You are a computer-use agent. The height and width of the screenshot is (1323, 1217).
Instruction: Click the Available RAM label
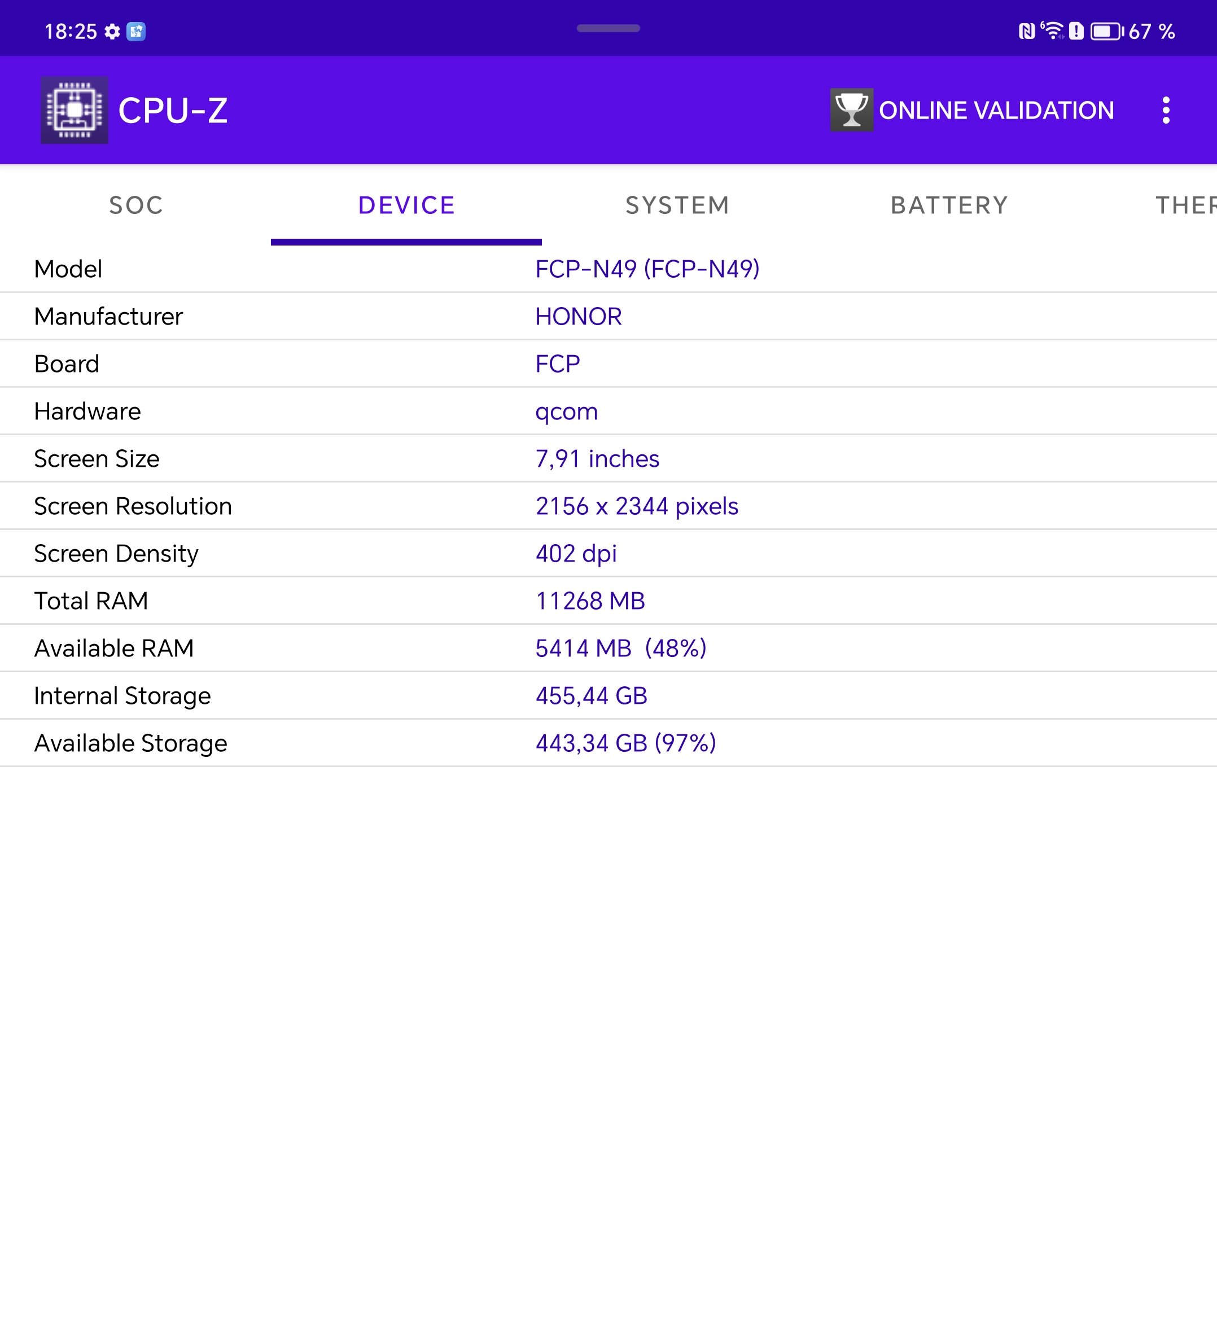click(114, 648)
